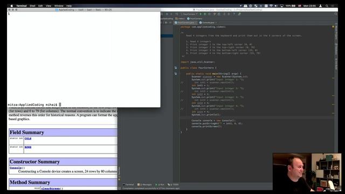Open the Favorites side panel tab

pos(119,174)
